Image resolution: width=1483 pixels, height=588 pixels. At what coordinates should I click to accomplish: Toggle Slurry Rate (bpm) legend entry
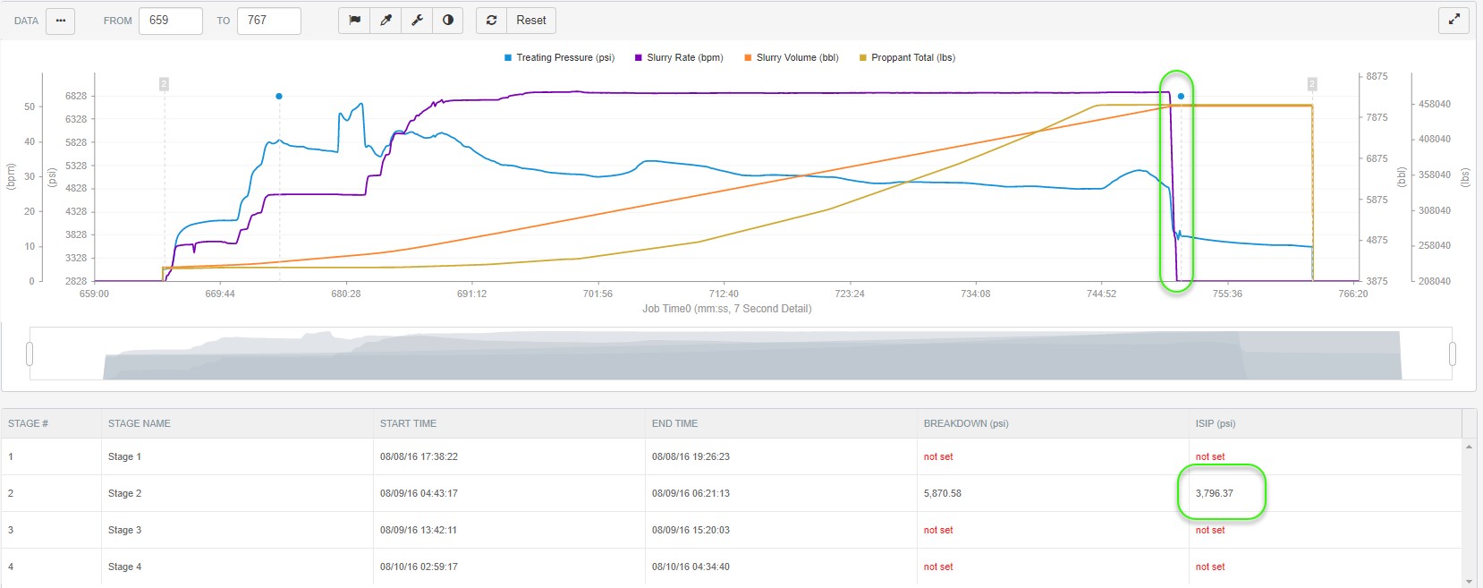(x=679, y=58)
